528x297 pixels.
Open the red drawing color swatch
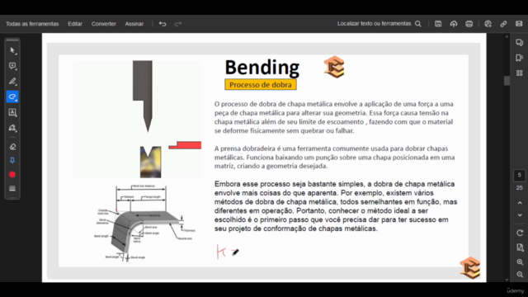click(12, 174)
